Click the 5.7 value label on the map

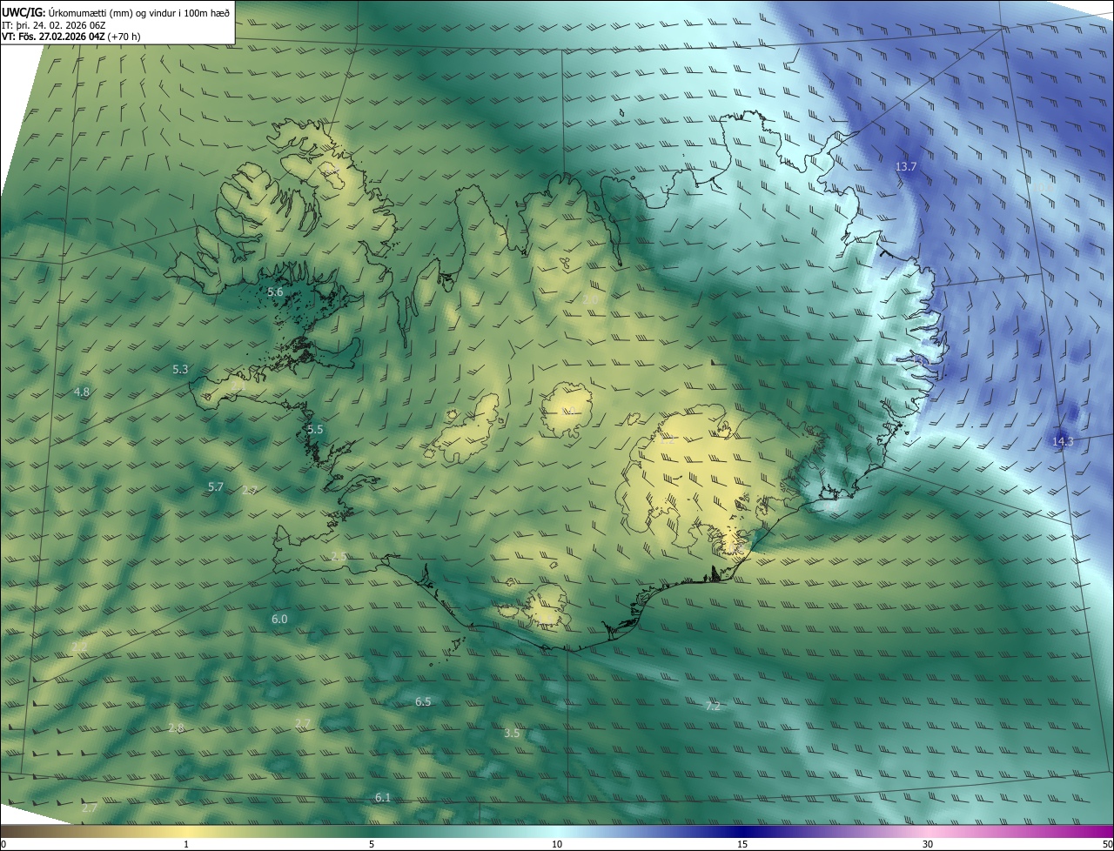(x=216, y=486)
